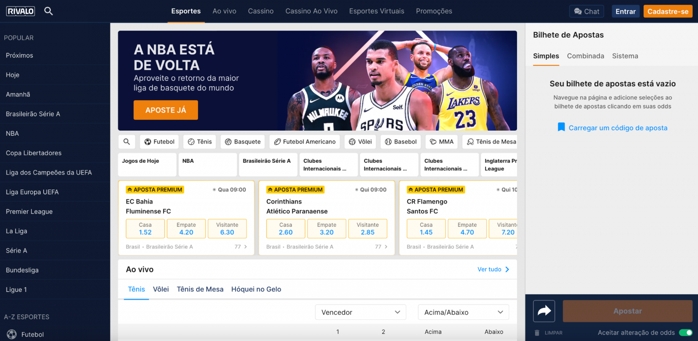This screenshot has width=698, height=341.
Task: Expand the EC Bahia vs Fluminense match markets
Action: coord(245,246)
